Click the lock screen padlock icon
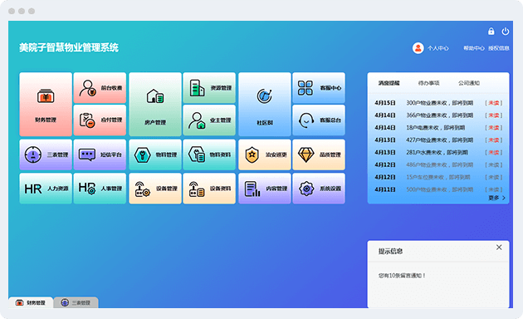This screenshot has width=523, height=319. 491,32
